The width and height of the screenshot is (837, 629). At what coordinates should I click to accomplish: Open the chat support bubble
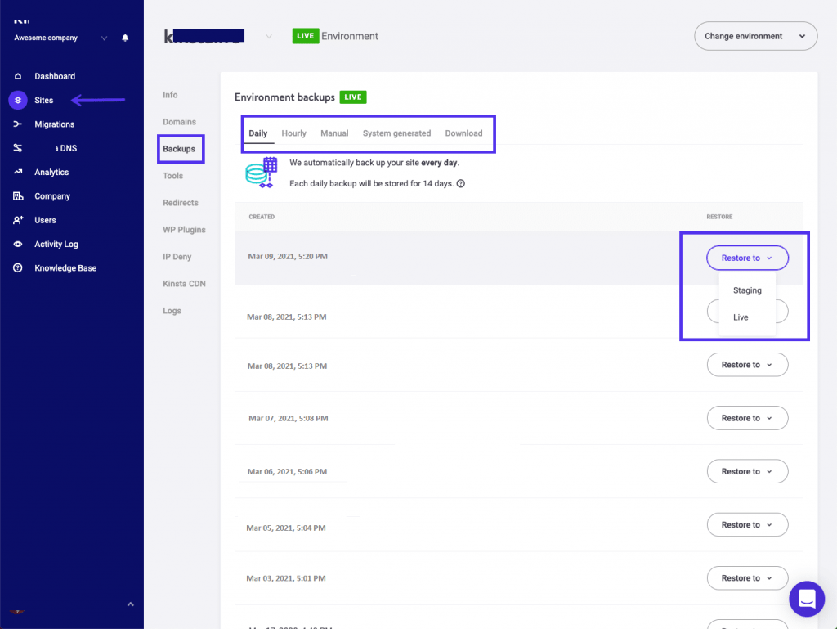pyautogui.click(x=806, y=599)
